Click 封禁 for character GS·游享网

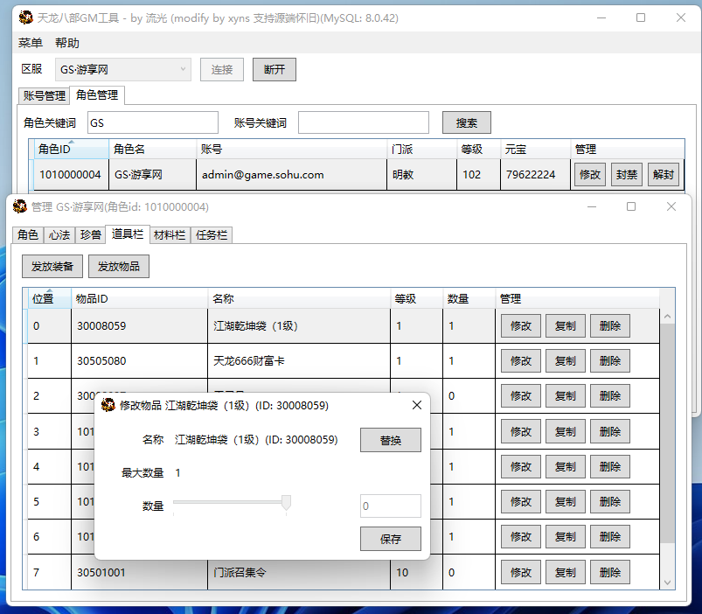click(626, 174)
